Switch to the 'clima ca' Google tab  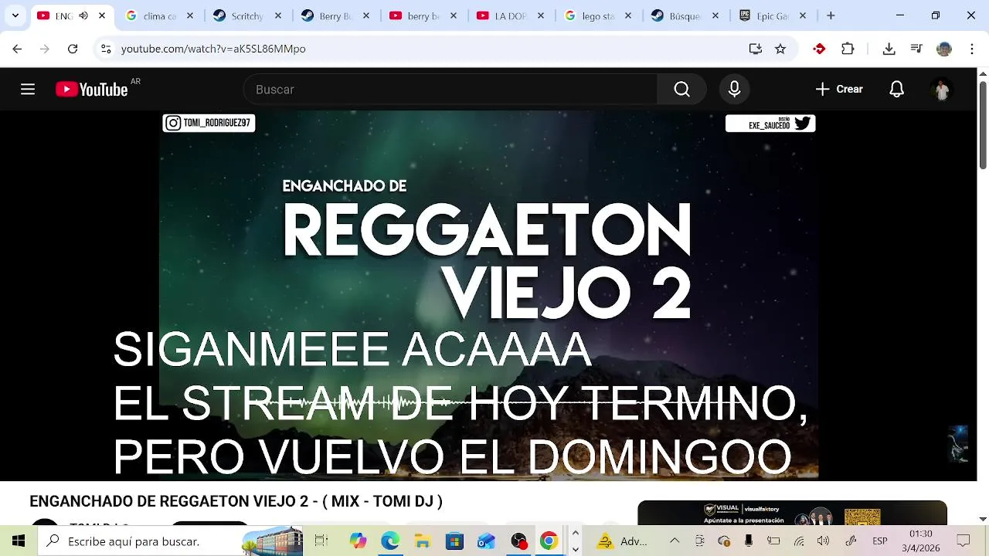click(159, 15)
